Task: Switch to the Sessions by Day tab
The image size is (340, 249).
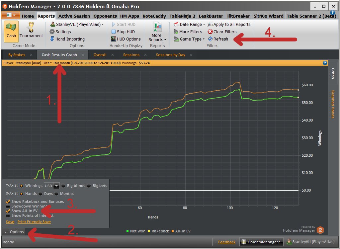Action: pyautogui.click(x=170, y=55)
